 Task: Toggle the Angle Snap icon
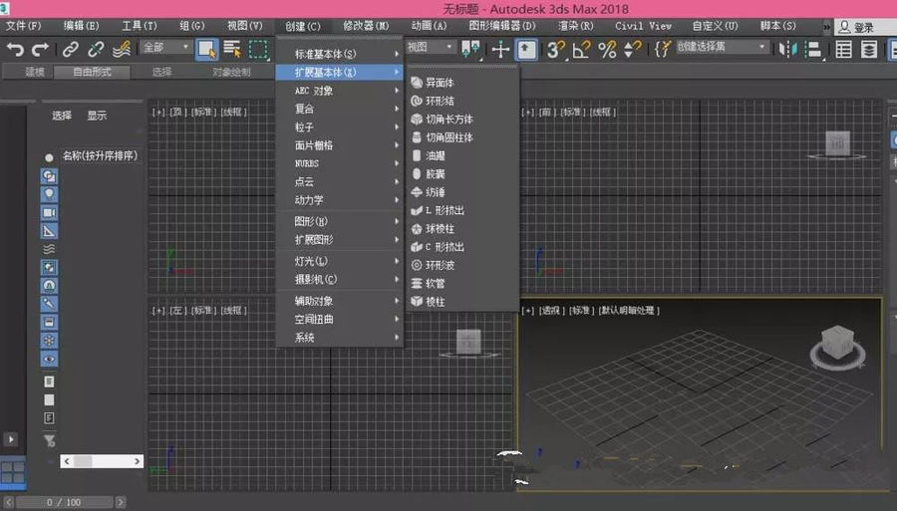point(581,50)
